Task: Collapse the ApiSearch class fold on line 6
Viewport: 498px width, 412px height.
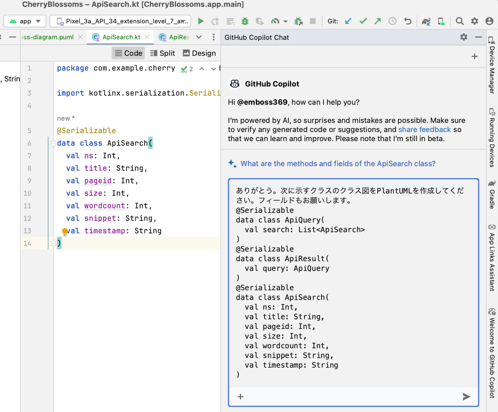Action: [x=53, y=143]
